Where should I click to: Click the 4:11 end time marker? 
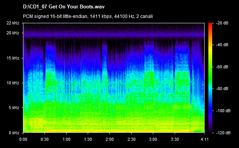point(205,139)
